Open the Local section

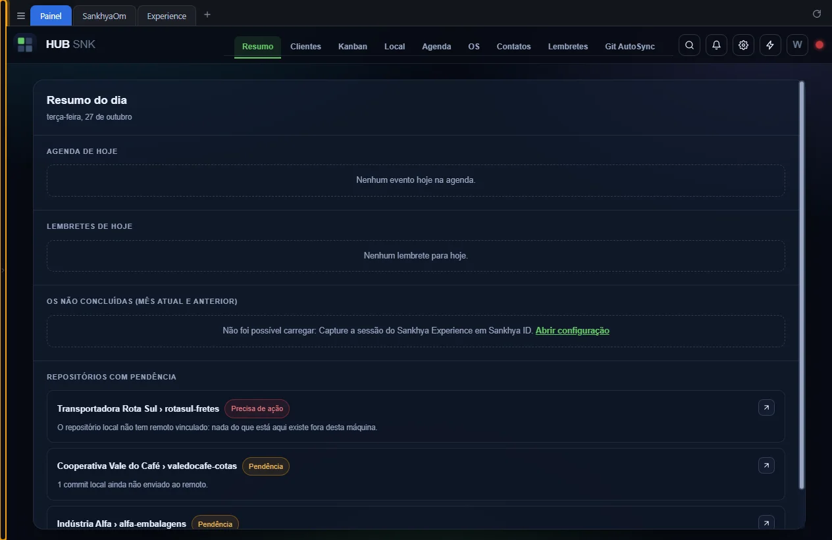[x=394, y=47]
